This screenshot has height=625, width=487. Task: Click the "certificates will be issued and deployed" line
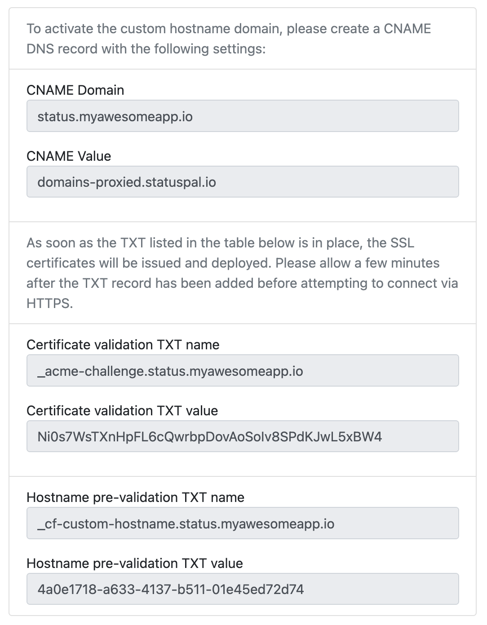coord(233,263)
